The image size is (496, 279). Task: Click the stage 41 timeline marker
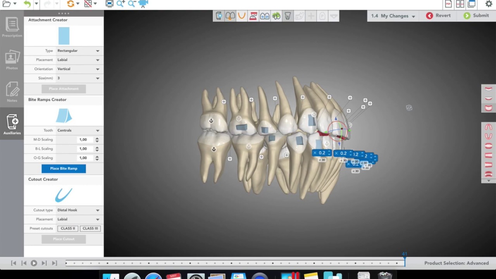click(x=405, y=259)
